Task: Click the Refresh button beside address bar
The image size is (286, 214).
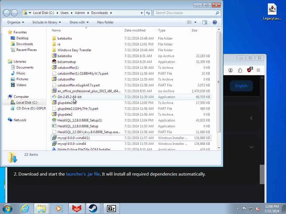Action: 148,13
